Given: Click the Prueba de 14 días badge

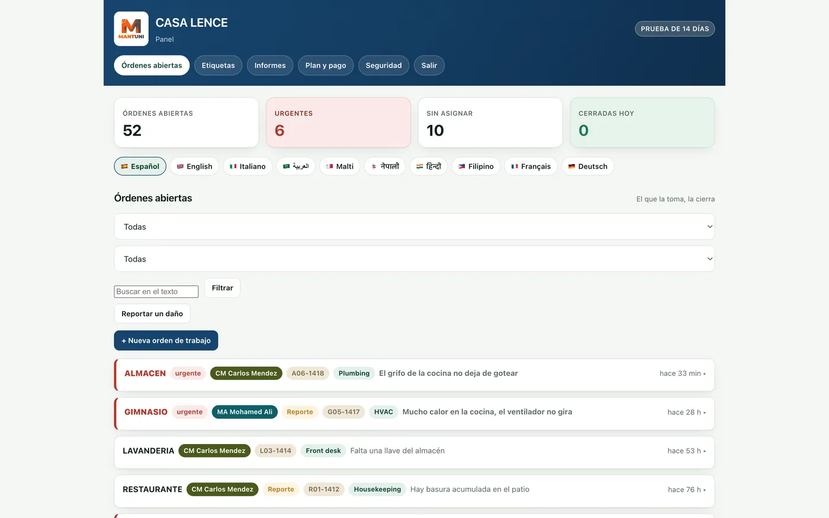Looking at the screenshot, I should 674,29.
